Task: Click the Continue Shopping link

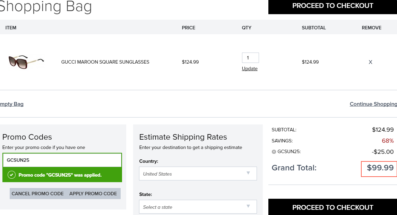Action: 373,104
